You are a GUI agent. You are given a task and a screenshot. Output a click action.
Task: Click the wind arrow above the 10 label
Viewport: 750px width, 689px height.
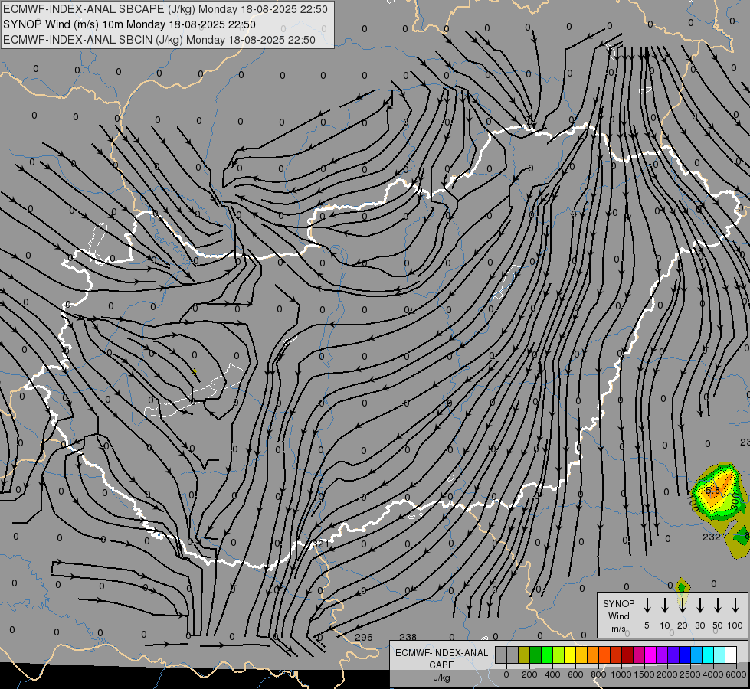(664, 606)
